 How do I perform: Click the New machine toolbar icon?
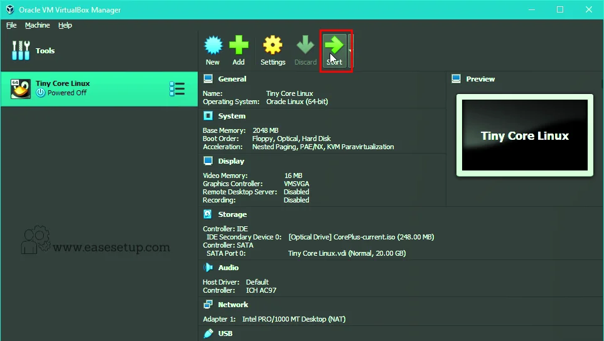pyautogui.click(x=213, y=45)
